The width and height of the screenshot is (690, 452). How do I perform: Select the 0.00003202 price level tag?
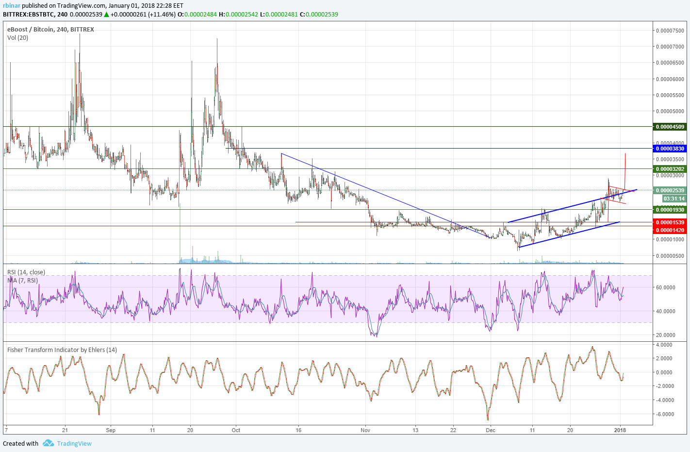tap(670, 169)
